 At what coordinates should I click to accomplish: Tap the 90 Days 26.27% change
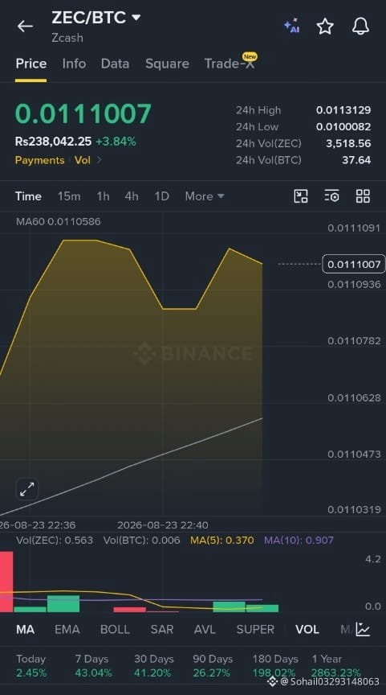[213, 666]
